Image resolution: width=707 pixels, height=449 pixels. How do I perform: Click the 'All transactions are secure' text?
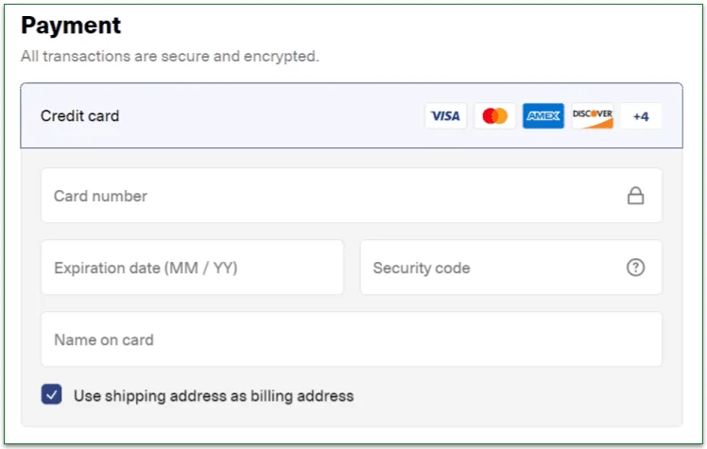(170, 56)
